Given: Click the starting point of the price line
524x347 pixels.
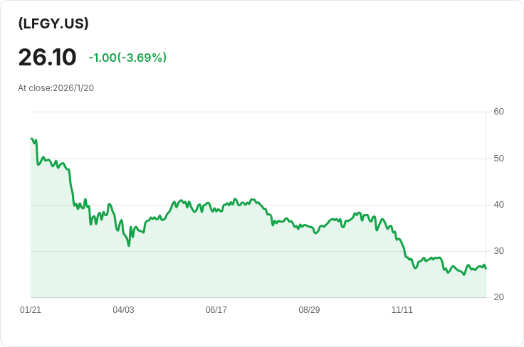Looking at the screenshot, I should 31,139.
